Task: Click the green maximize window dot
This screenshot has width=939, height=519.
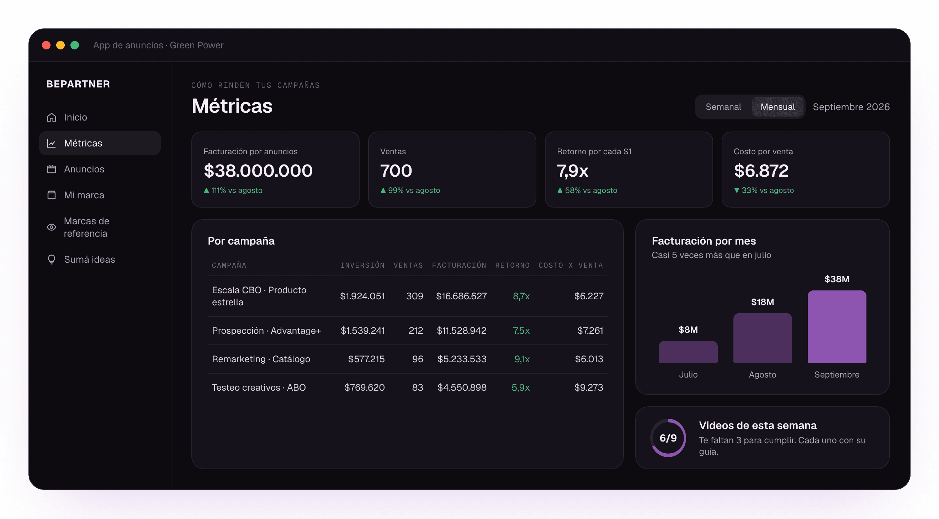Action: pos(75,45)
